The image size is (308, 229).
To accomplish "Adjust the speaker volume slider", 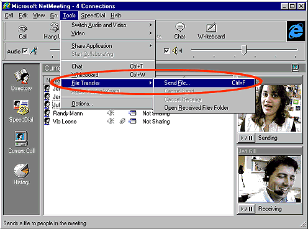I will (x=244, y=50).
